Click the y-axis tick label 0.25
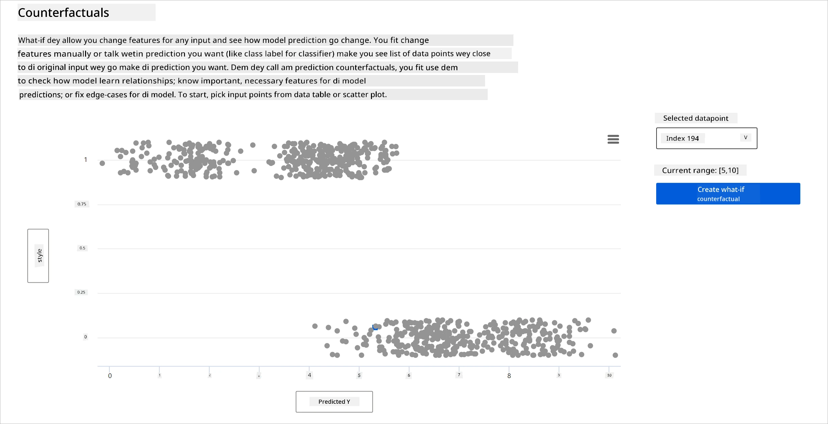Screen dimensions: 828x424 coord(81,292)
